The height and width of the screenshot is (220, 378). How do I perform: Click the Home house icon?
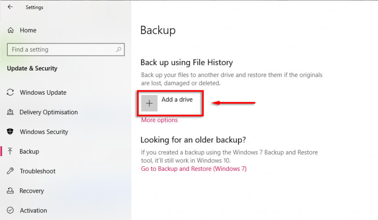[11, 30]
